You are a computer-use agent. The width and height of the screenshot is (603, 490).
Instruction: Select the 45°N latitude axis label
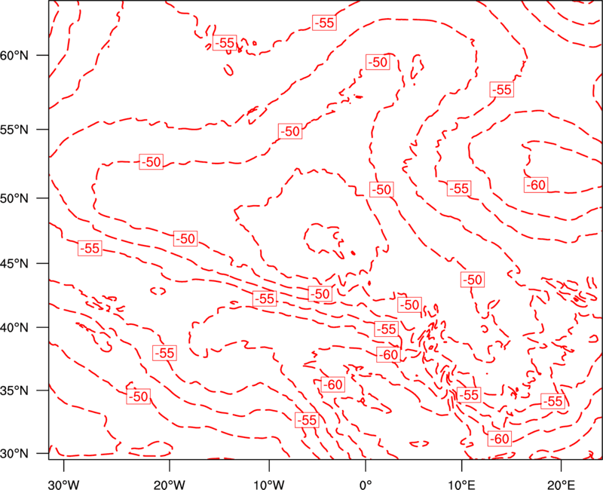(x=14, y=263)
